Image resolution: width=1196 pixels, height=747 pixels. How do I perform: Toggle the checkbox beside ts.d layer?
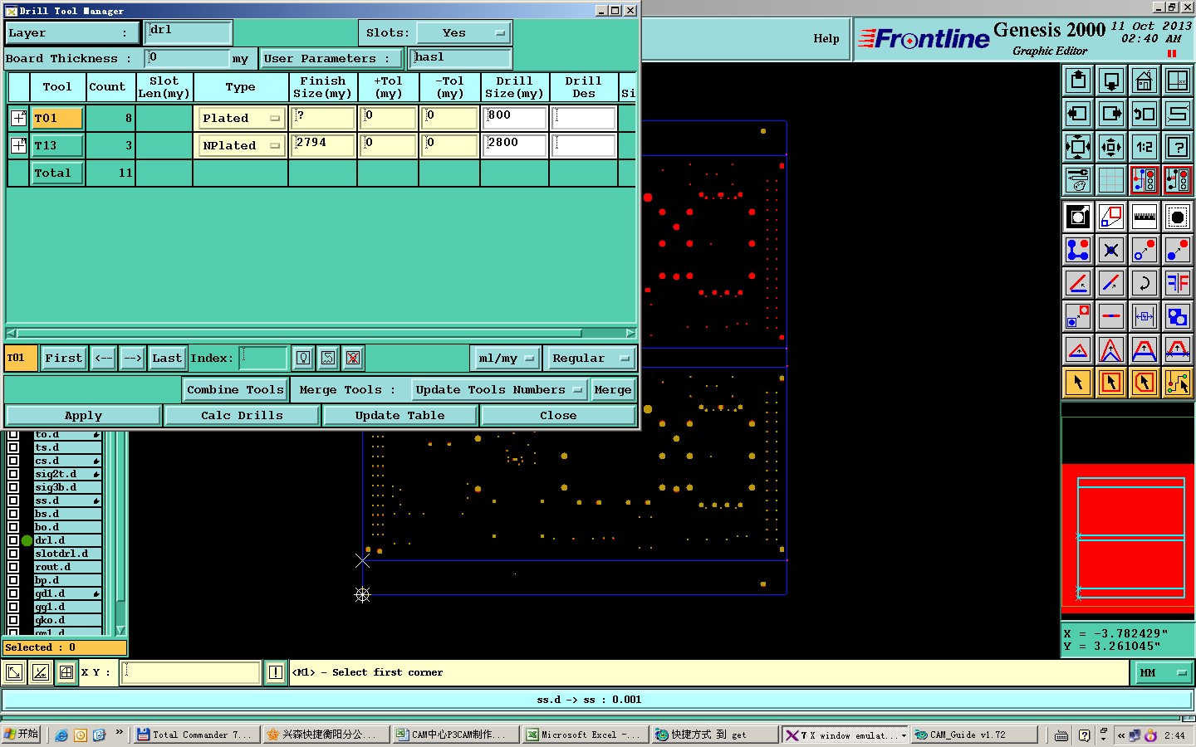coord(13,447)
